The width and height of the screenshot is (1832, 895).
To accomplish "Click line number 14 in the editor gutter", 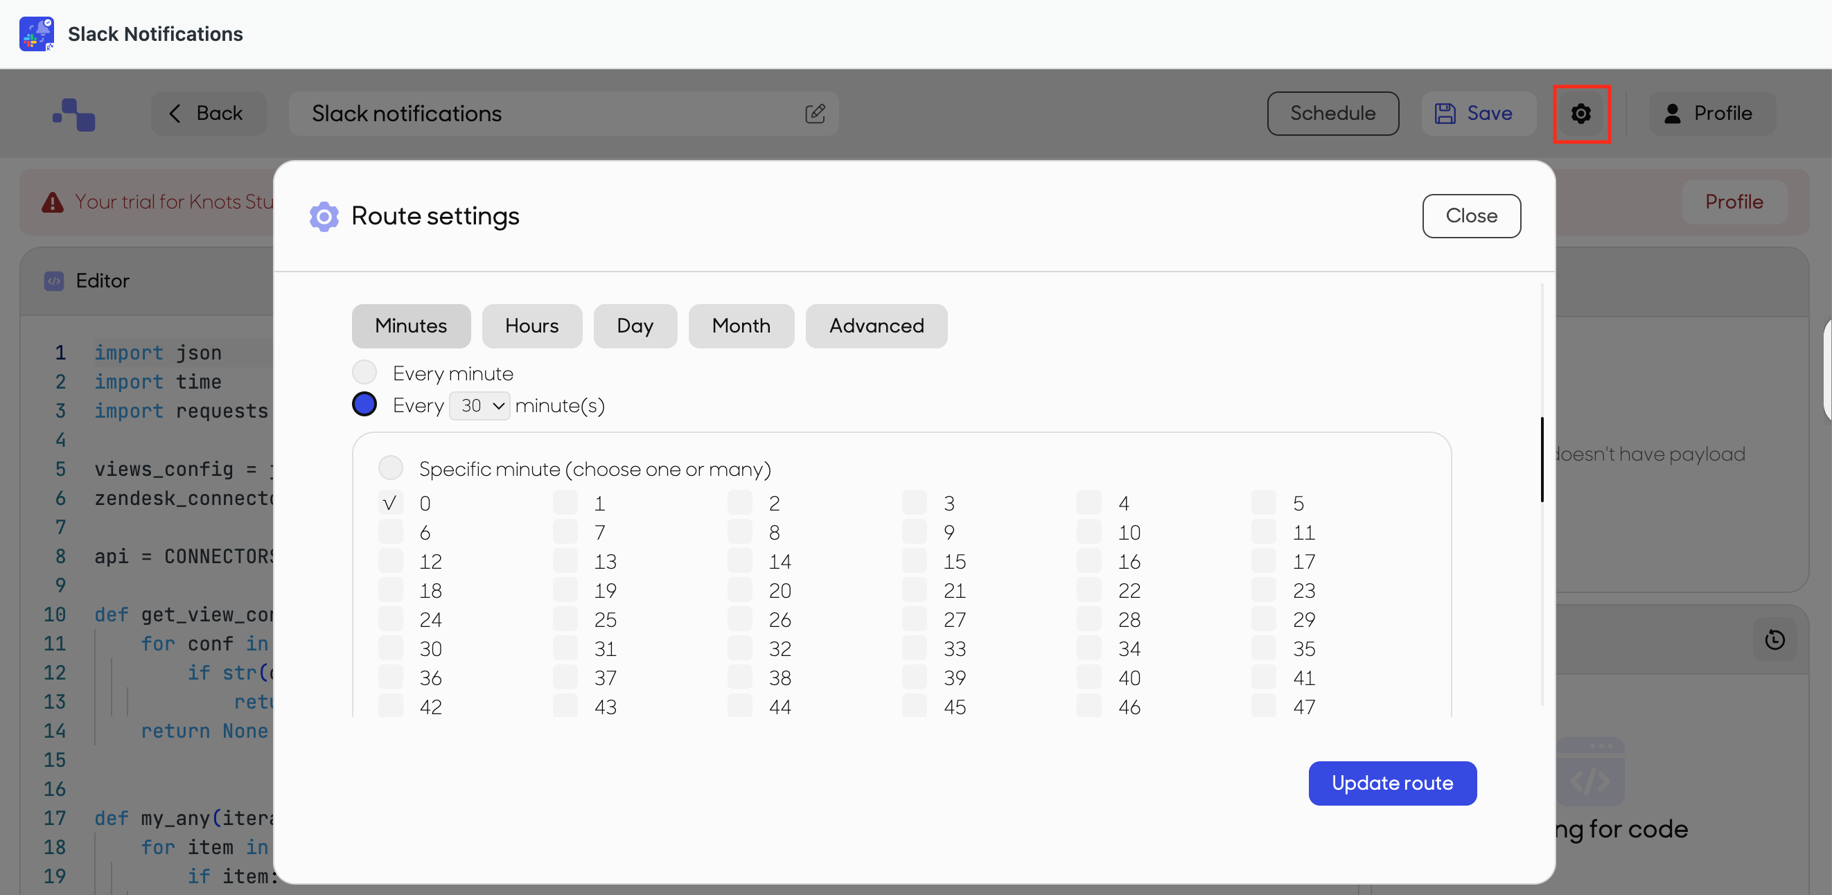I will (x=55, y=731).
